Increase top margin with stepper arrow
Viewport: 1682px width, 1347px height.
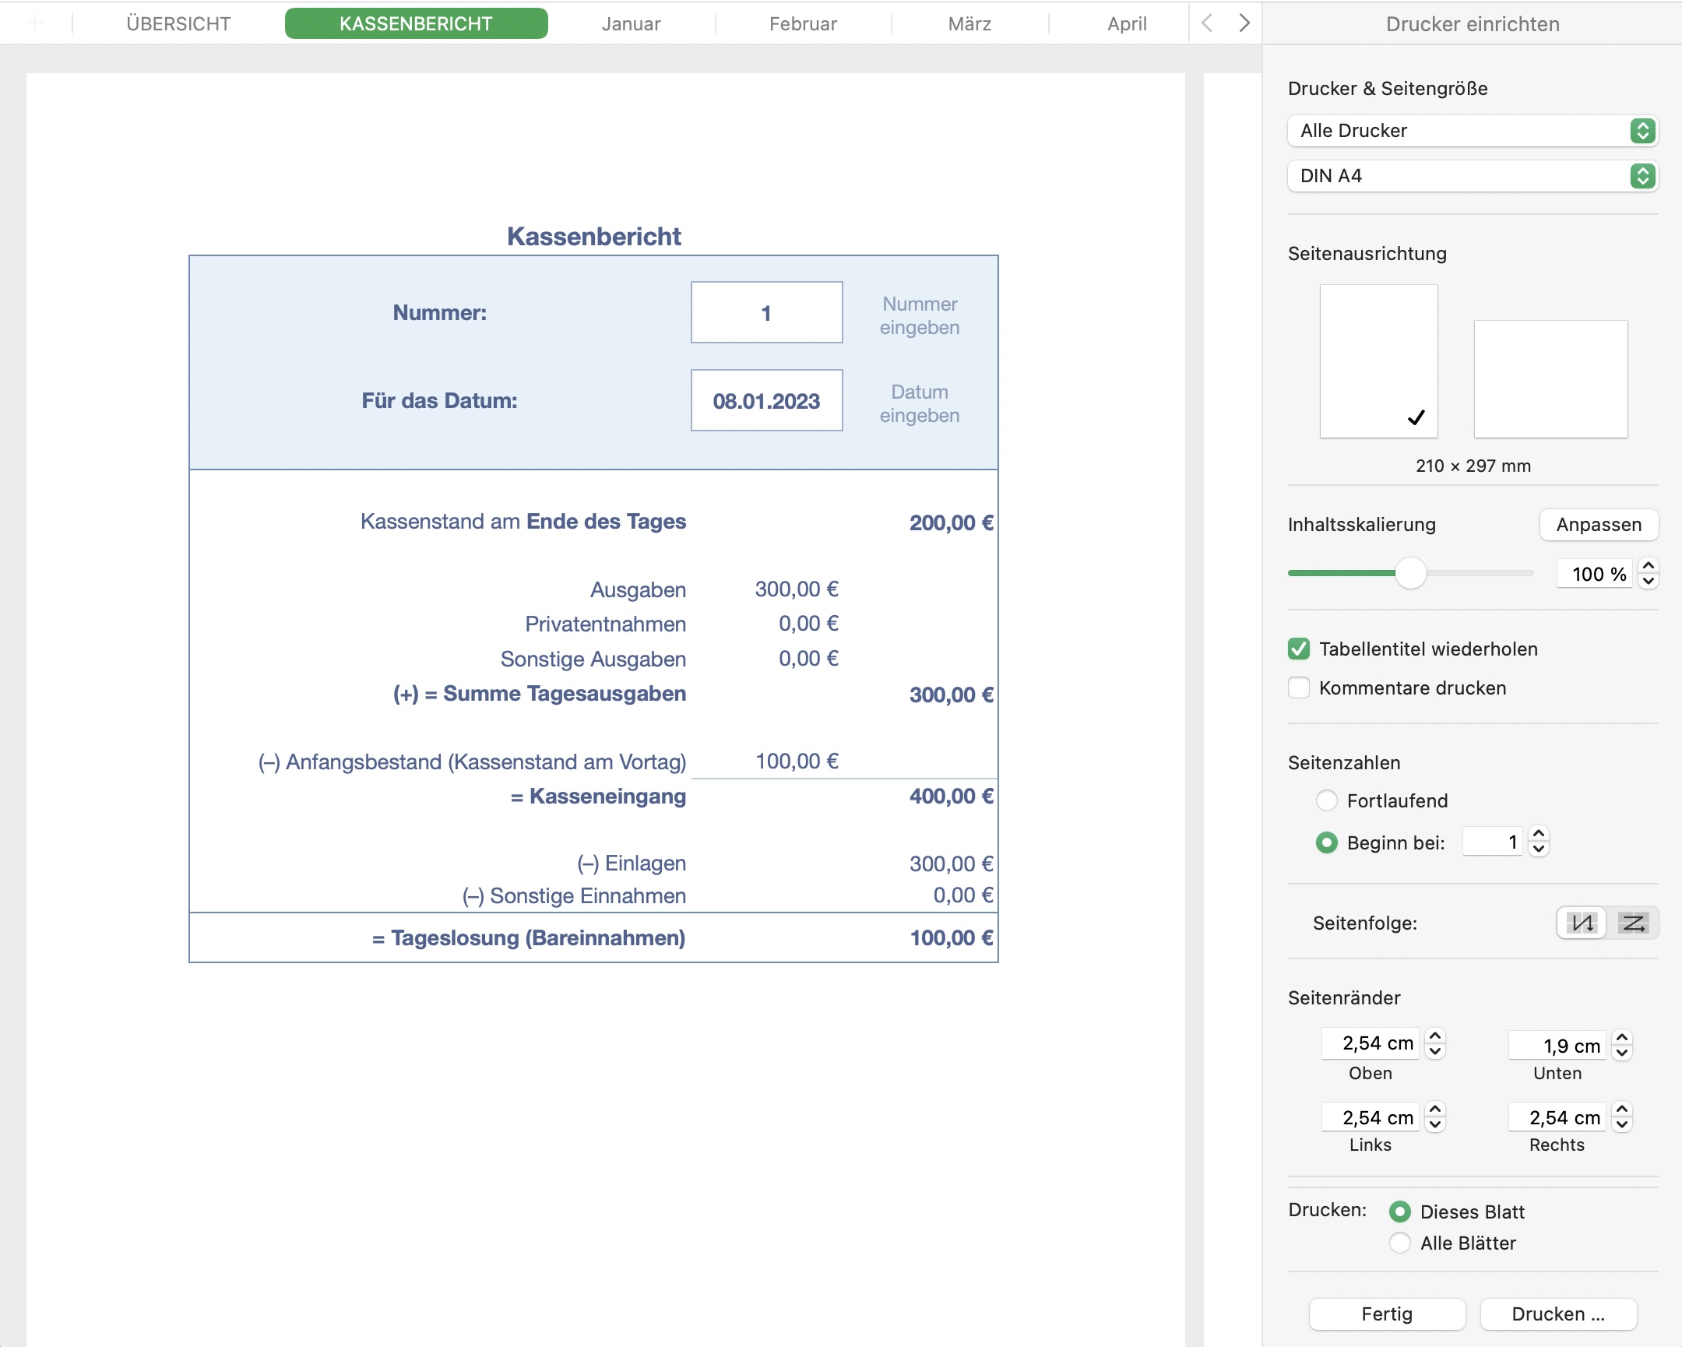[1434, 1036]
